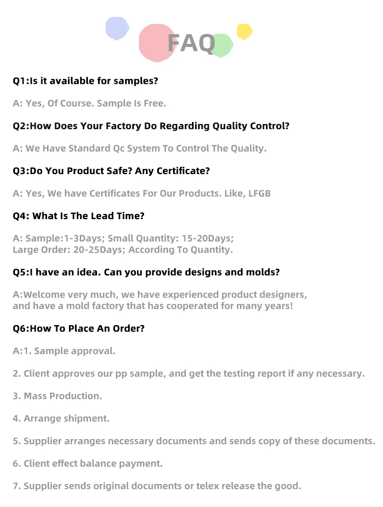383x507 pixels.
Task: Select Q3 about product safety certificate
Action: tap(111, 171)
